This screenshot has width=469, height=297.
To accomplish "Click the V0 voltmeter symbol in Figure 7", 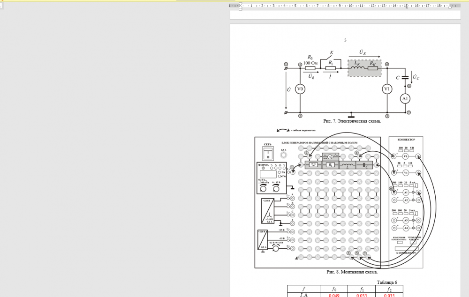I will (x=300, y=89).
